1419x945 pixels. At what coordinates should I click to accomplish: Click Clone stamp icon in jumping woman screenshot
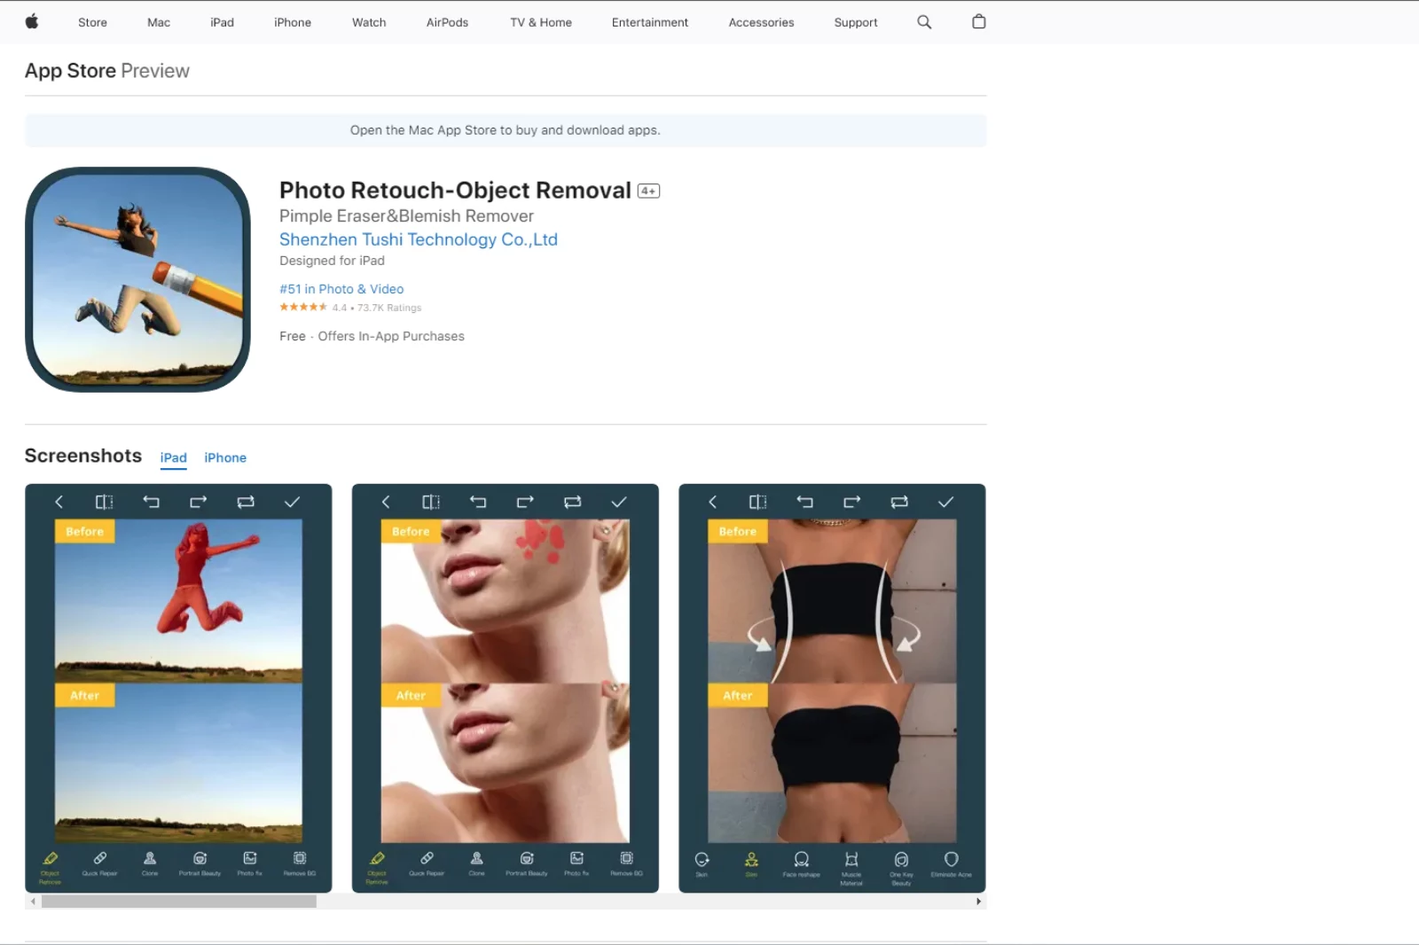150,858
